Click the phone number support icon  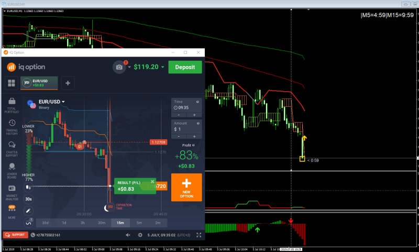click(33, 235)
